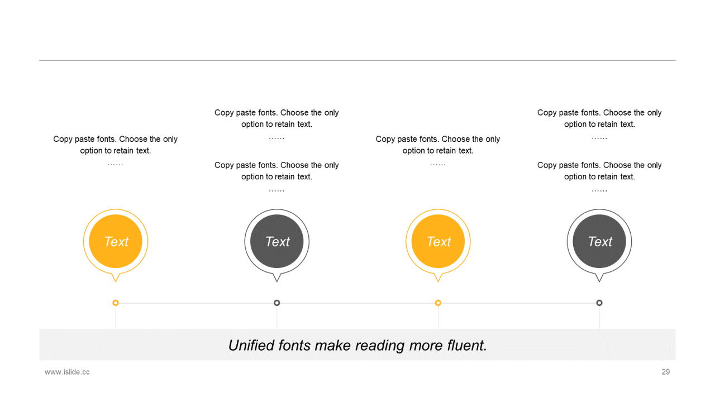This screenshot has height=402, width=715.
Task: Click the second orange timeline dot
Action: tap(438, 303)
